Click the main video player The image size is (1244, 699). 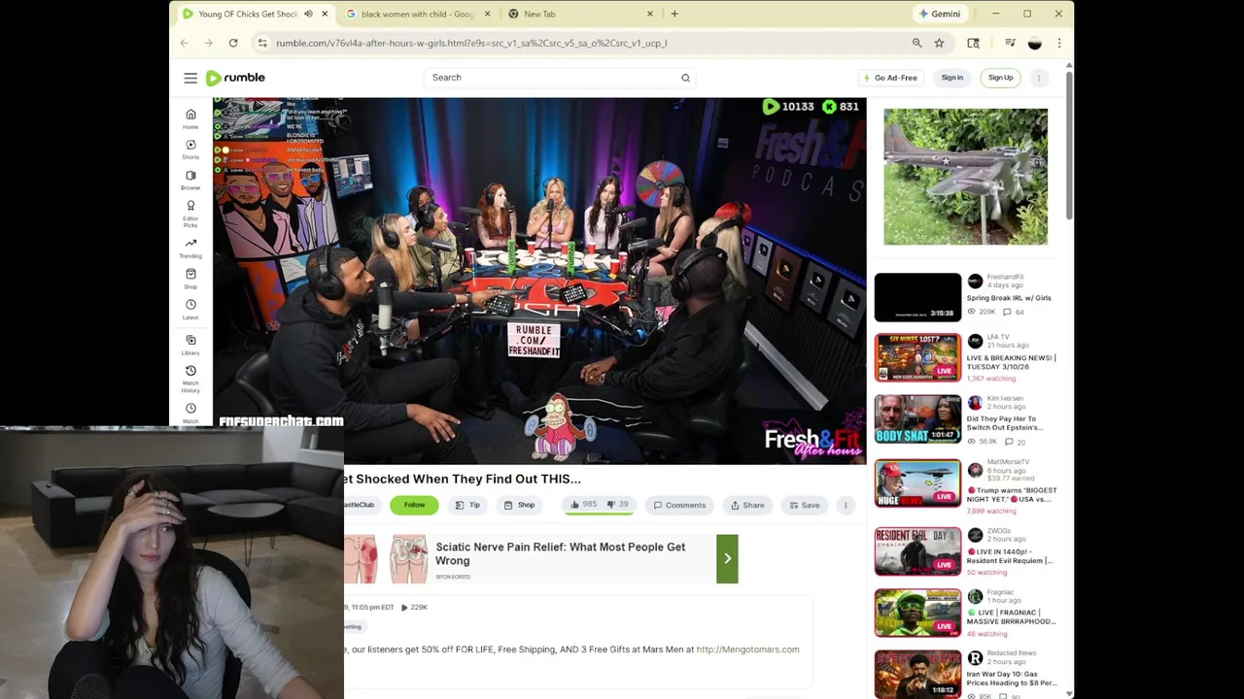539,281
